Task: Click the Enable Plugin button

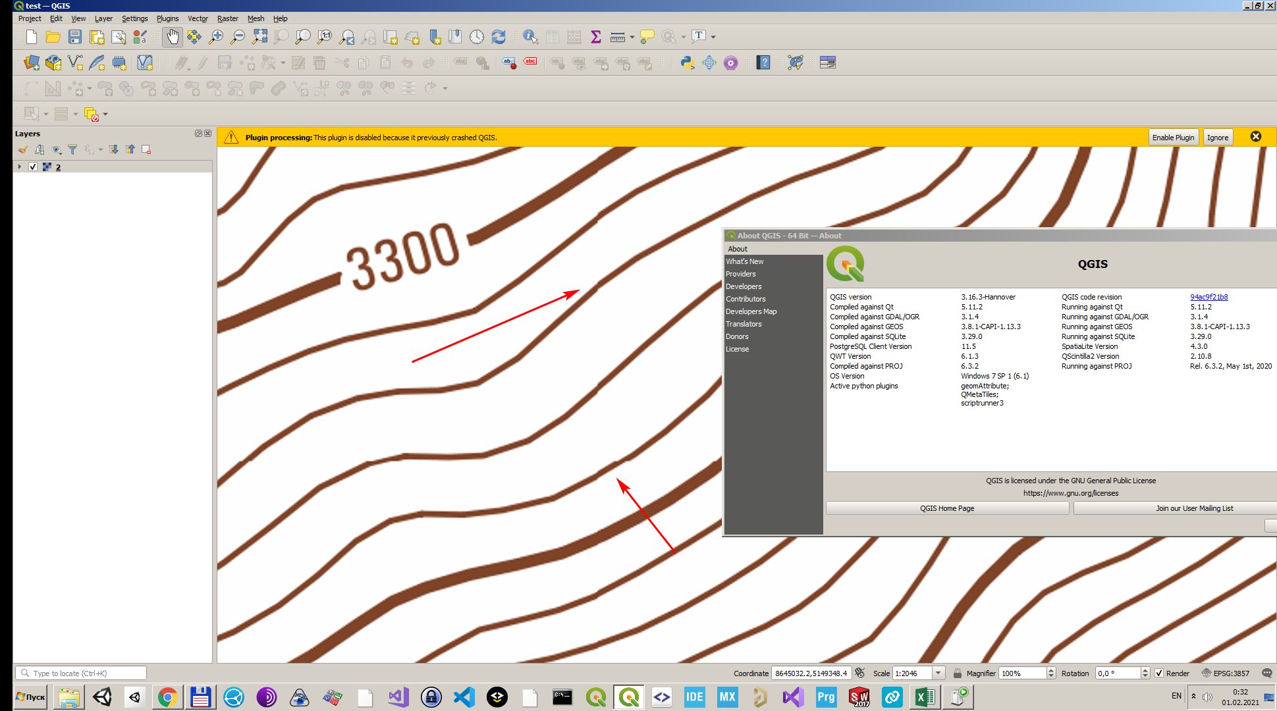Action: coord(1173,137)
